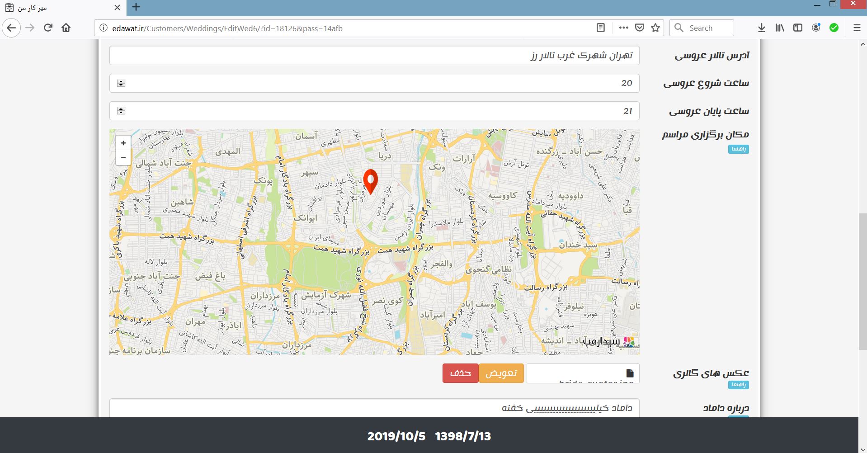867x453 pixels.
Task: Click سید خندان label on map
Action: tap(578, 245)
